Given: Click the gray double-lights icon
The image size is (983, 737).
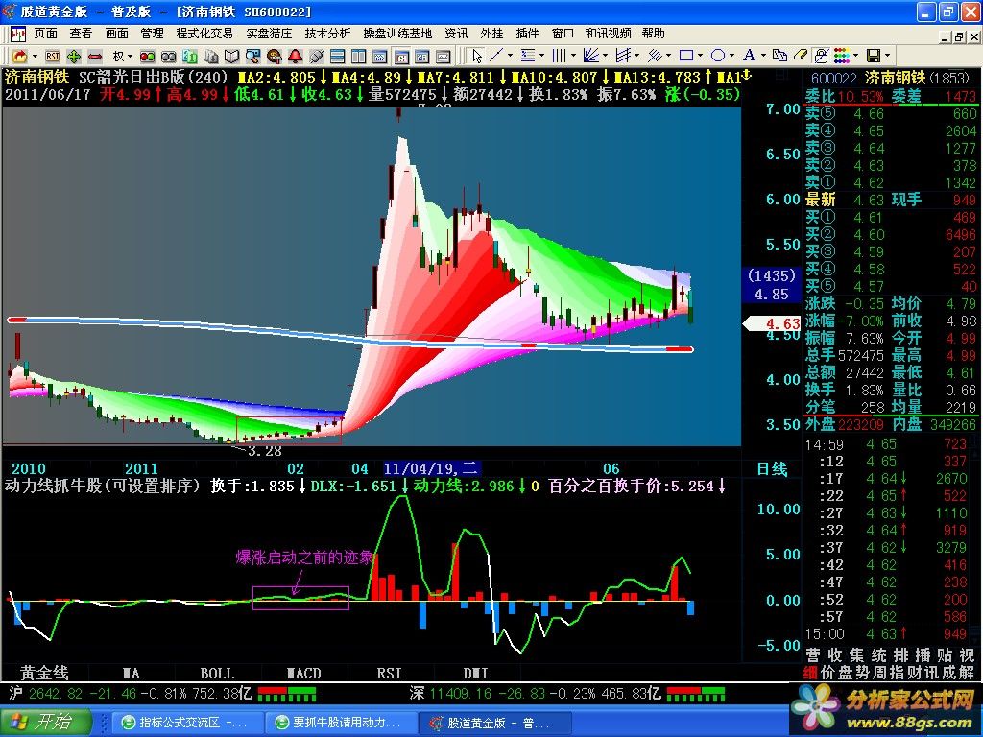Looking at the screenshot, I should [x=169, y=57].
